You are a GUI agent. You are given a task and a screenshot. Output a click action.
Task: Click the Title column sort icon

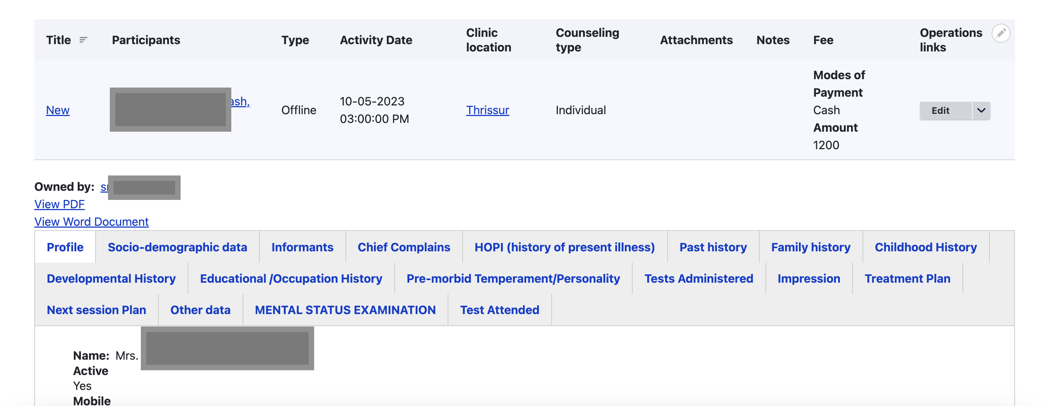[83, 40]
